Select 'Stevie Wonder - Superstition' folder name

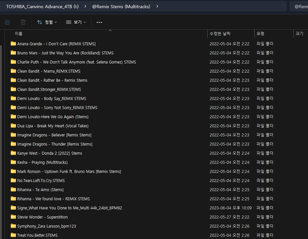(x=42, y=217)
